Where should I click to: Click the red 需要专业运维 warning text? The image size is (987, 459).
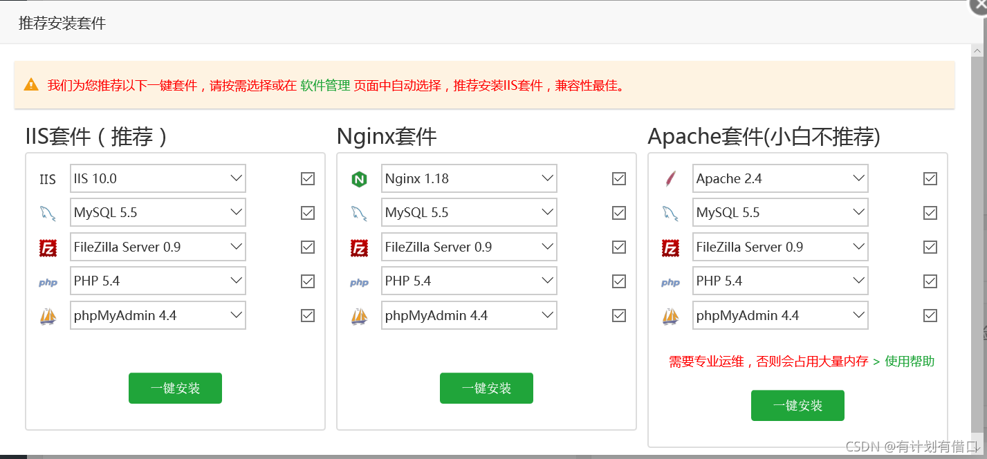point(768,361)
